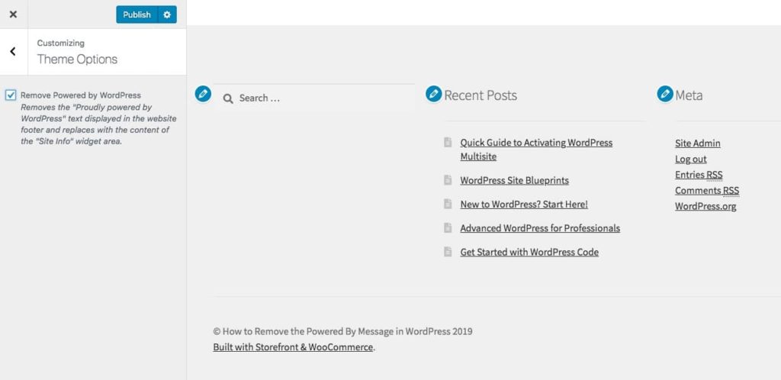Open the Entries RSS link
Screen dimensions: 781x380
(698, 175)
